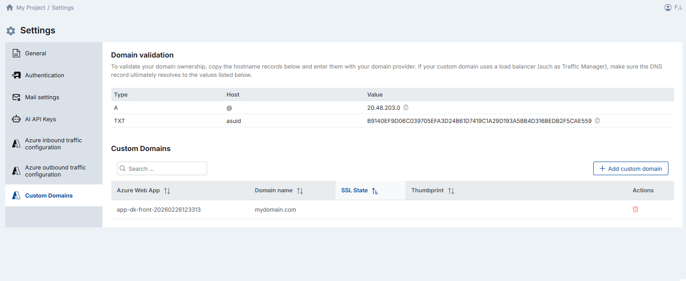The height and width of the screenshot is (281, 686).
Task: Toggle sorting on the Azure Web App column
Action: [167, 191]
